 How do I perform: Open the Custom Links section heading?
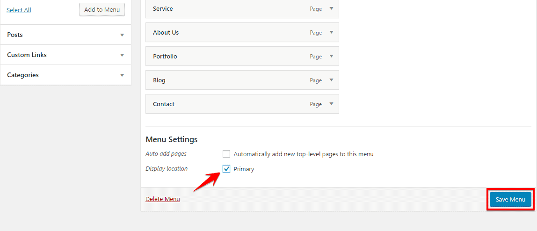(x=27, y=55)
